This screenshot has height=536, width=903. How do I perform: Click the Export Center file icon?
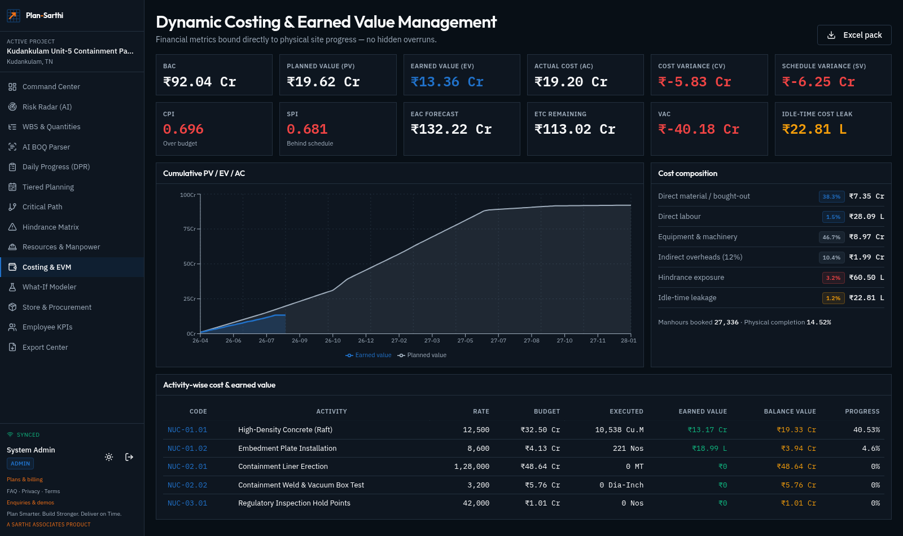pyautogui.click(x=12, y=347)
